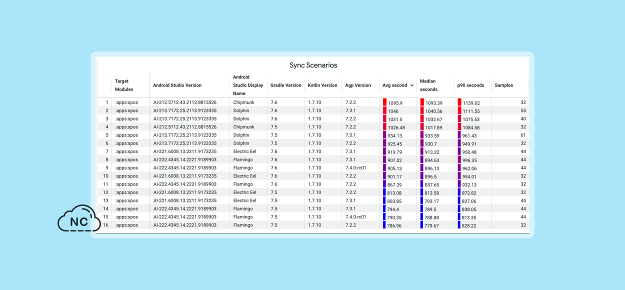Select the Samples column header
This screenshot has height=290, width=625.
coord(504,85)
